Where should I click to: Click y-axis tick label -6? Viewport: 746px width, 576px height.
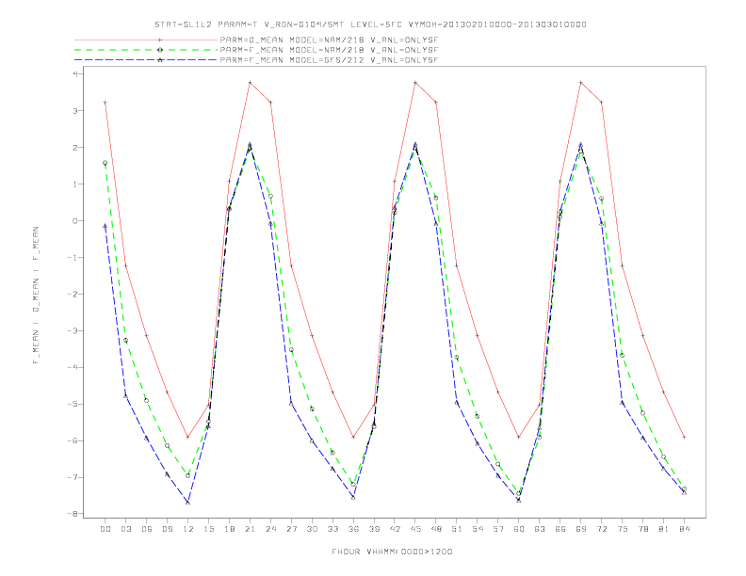[73, 440]
